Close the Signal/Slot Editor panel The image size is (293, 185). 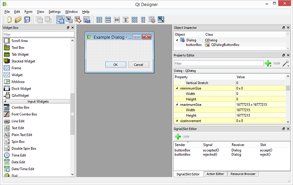pyautogui.click(x=288, y=129)
